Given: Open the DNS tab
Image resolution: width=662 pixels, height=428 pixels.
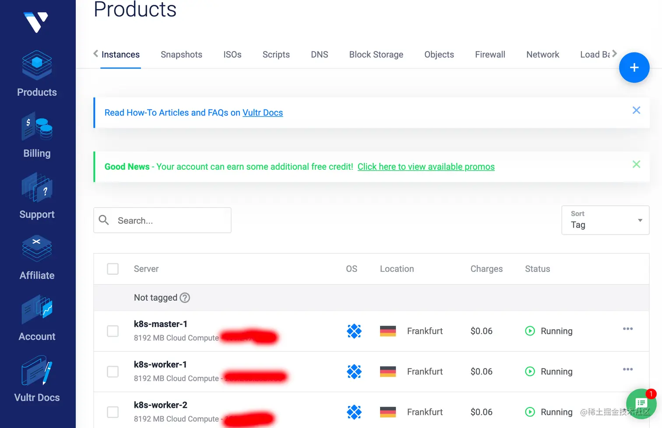Looking at the screenshot, I should tap(320, 55).
